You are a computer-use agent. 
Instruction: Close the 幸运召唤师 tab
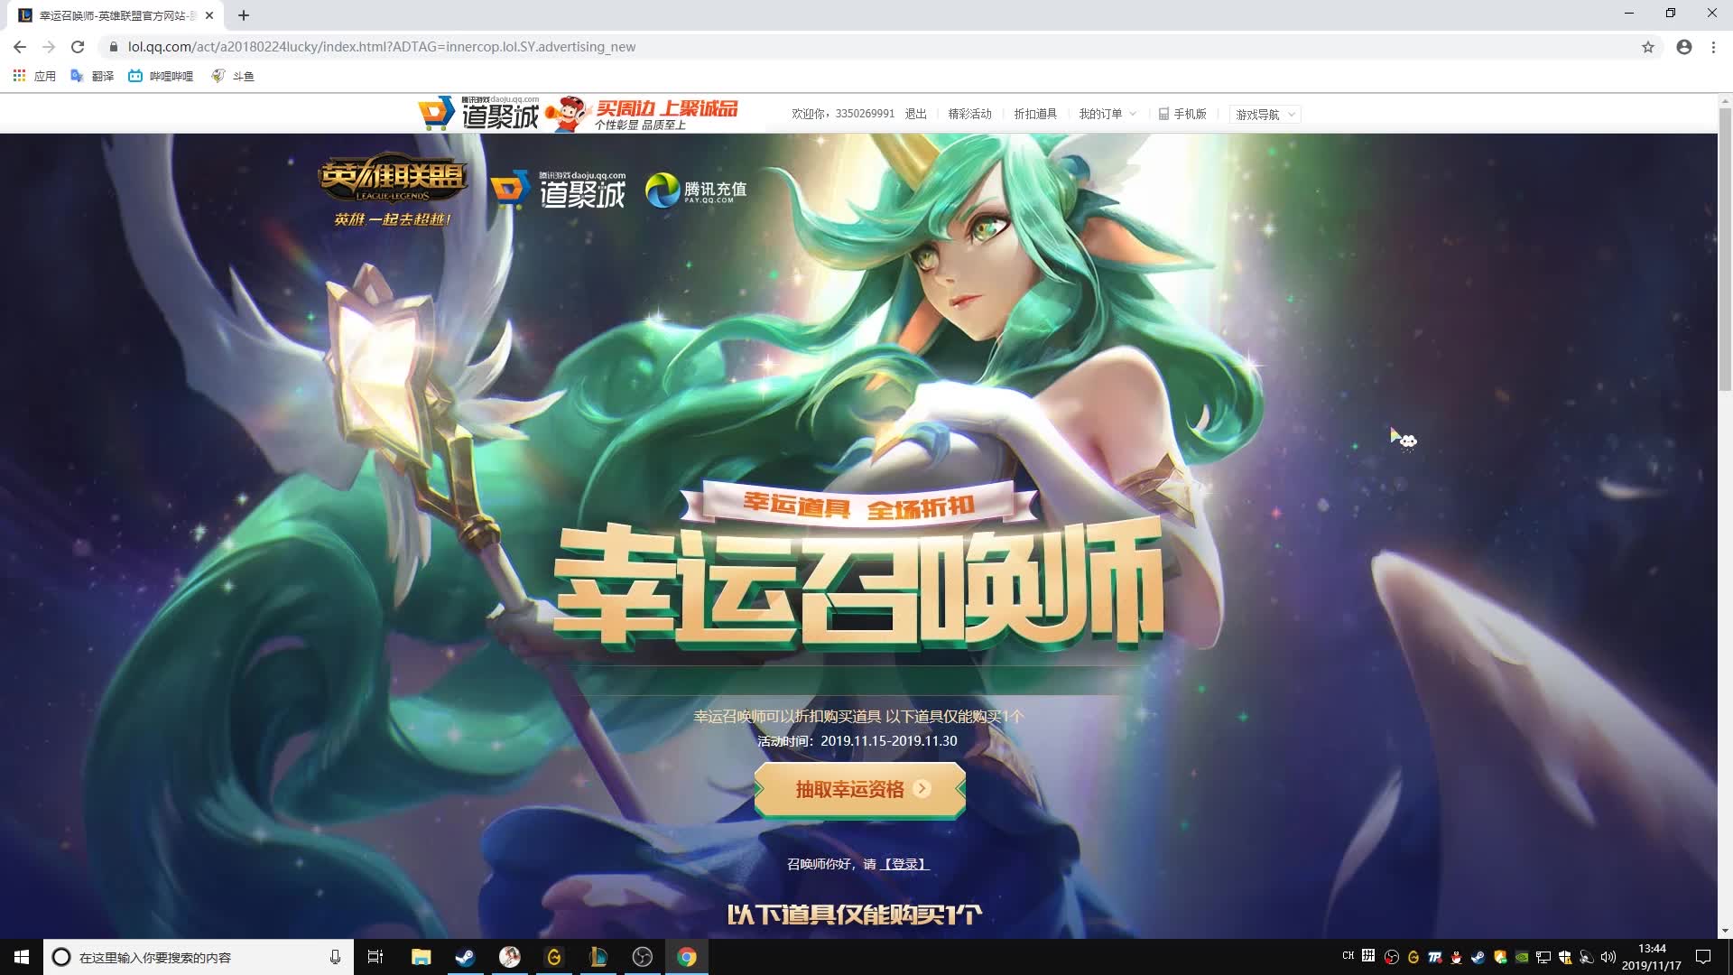(209, 15)
